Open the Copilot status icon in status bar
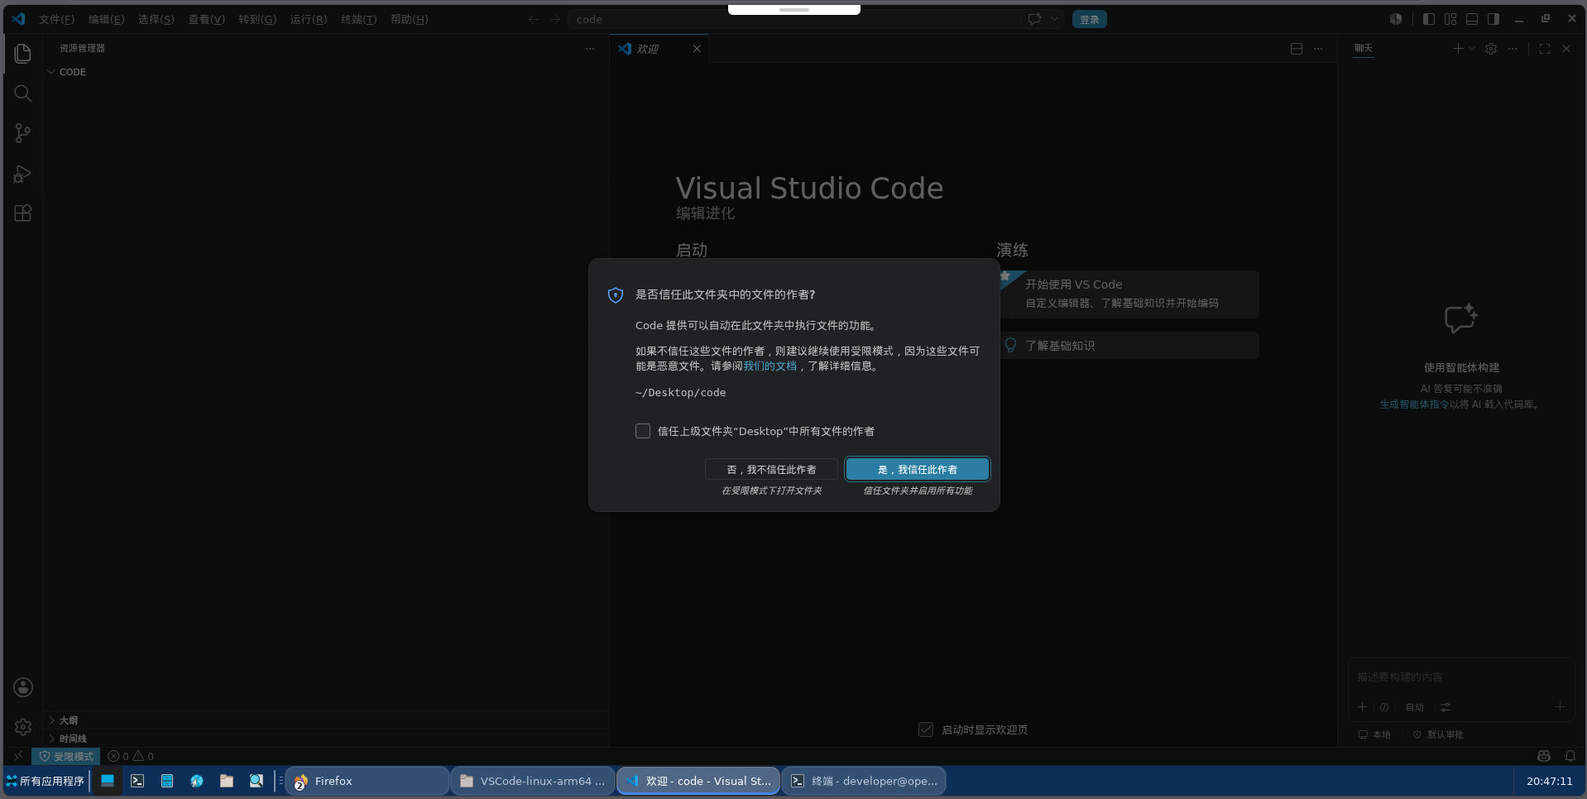The image size is (1587, 799). tap(1544, 756)
